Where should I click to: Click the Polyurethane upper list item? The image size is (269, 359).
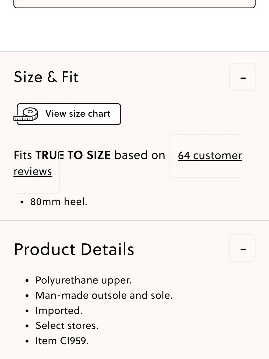click(x=84, y=280)
